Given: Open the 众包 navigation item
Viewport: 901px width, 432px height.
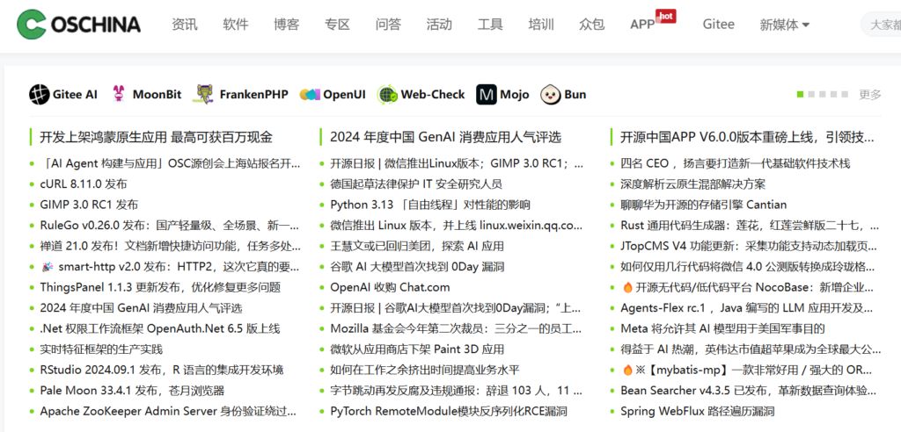Looking at the screenshot, I should click(592, 24).
